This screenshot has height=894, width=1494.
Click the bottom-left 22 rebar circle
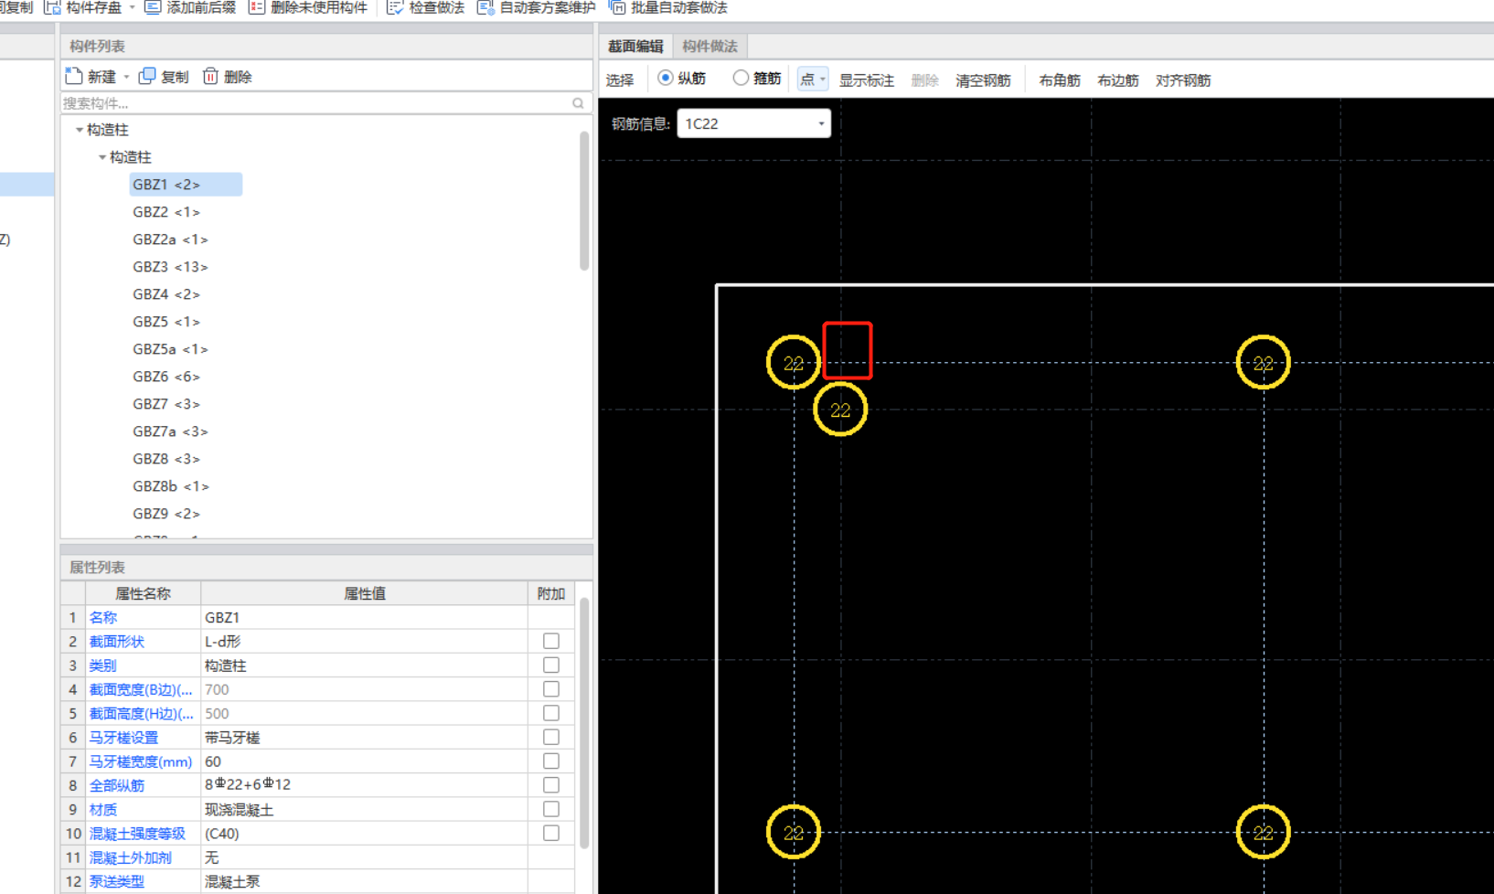click(793, 833)
